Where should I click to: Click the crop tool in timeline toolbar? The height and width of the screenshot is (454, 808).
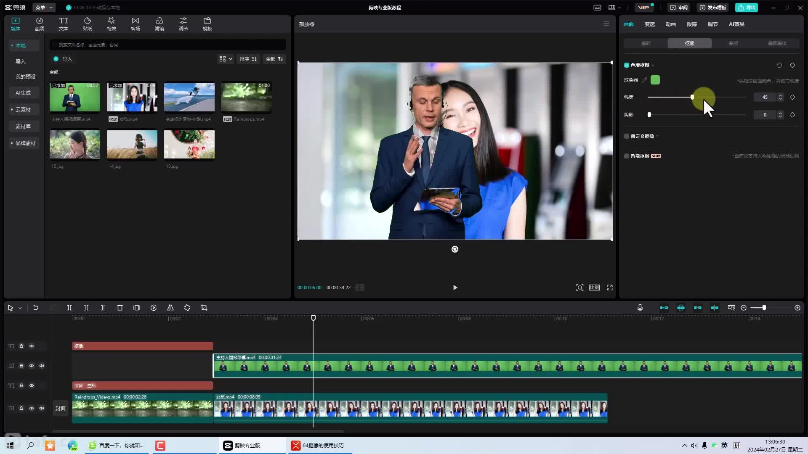[204, 308]
